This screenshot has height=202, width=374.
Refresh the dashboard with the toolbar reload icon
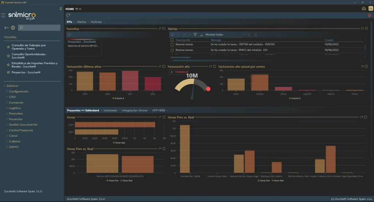click(x=68, y=15)
